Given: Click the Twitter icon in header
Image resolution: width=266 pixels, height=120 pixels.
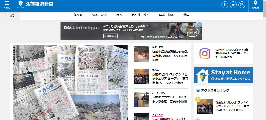Looking at the screenshot, I should click(x=233, y=5).
